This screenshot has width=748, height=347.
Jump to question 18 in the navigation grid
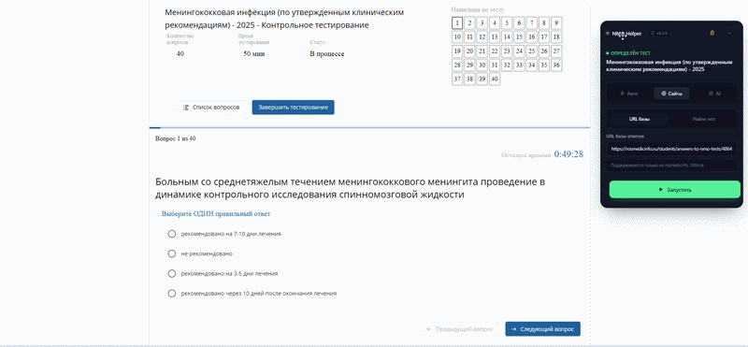click(x=556, y=36)
